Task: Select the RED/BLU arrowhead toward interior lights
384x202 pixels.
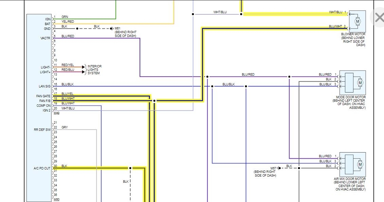Action: (84, 72)
